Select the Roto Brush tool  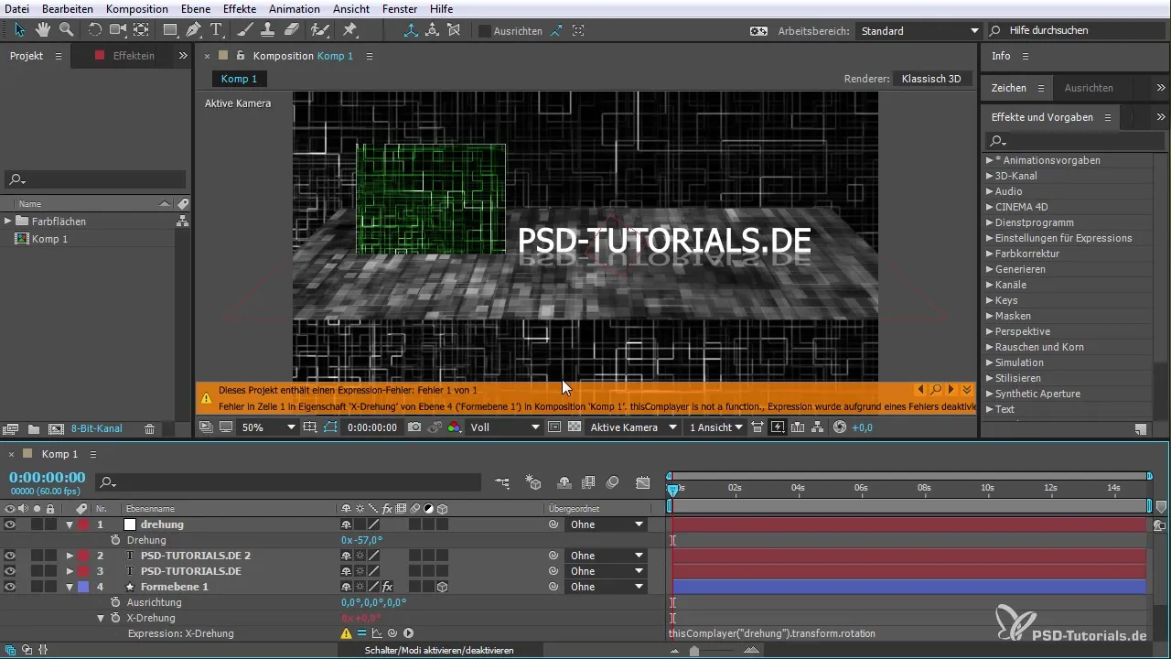[319, 29]
